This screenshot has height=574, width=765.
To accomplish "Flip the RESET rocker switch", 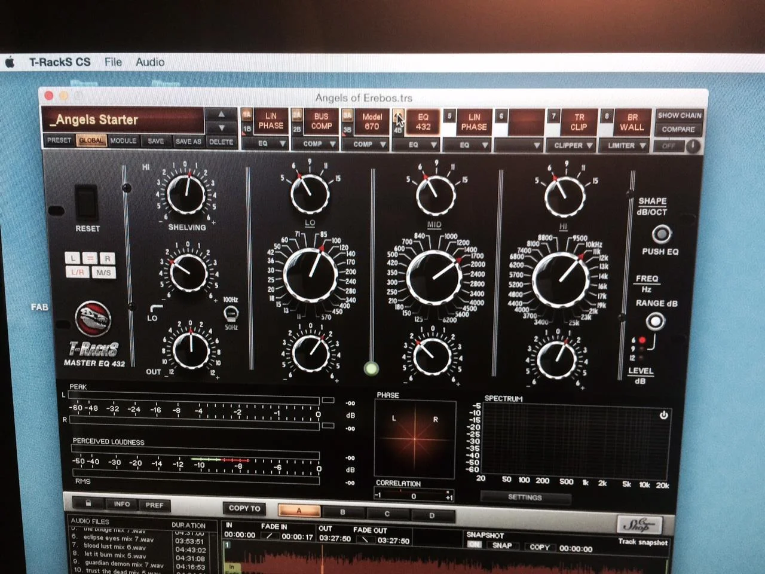I will point(85,203).
